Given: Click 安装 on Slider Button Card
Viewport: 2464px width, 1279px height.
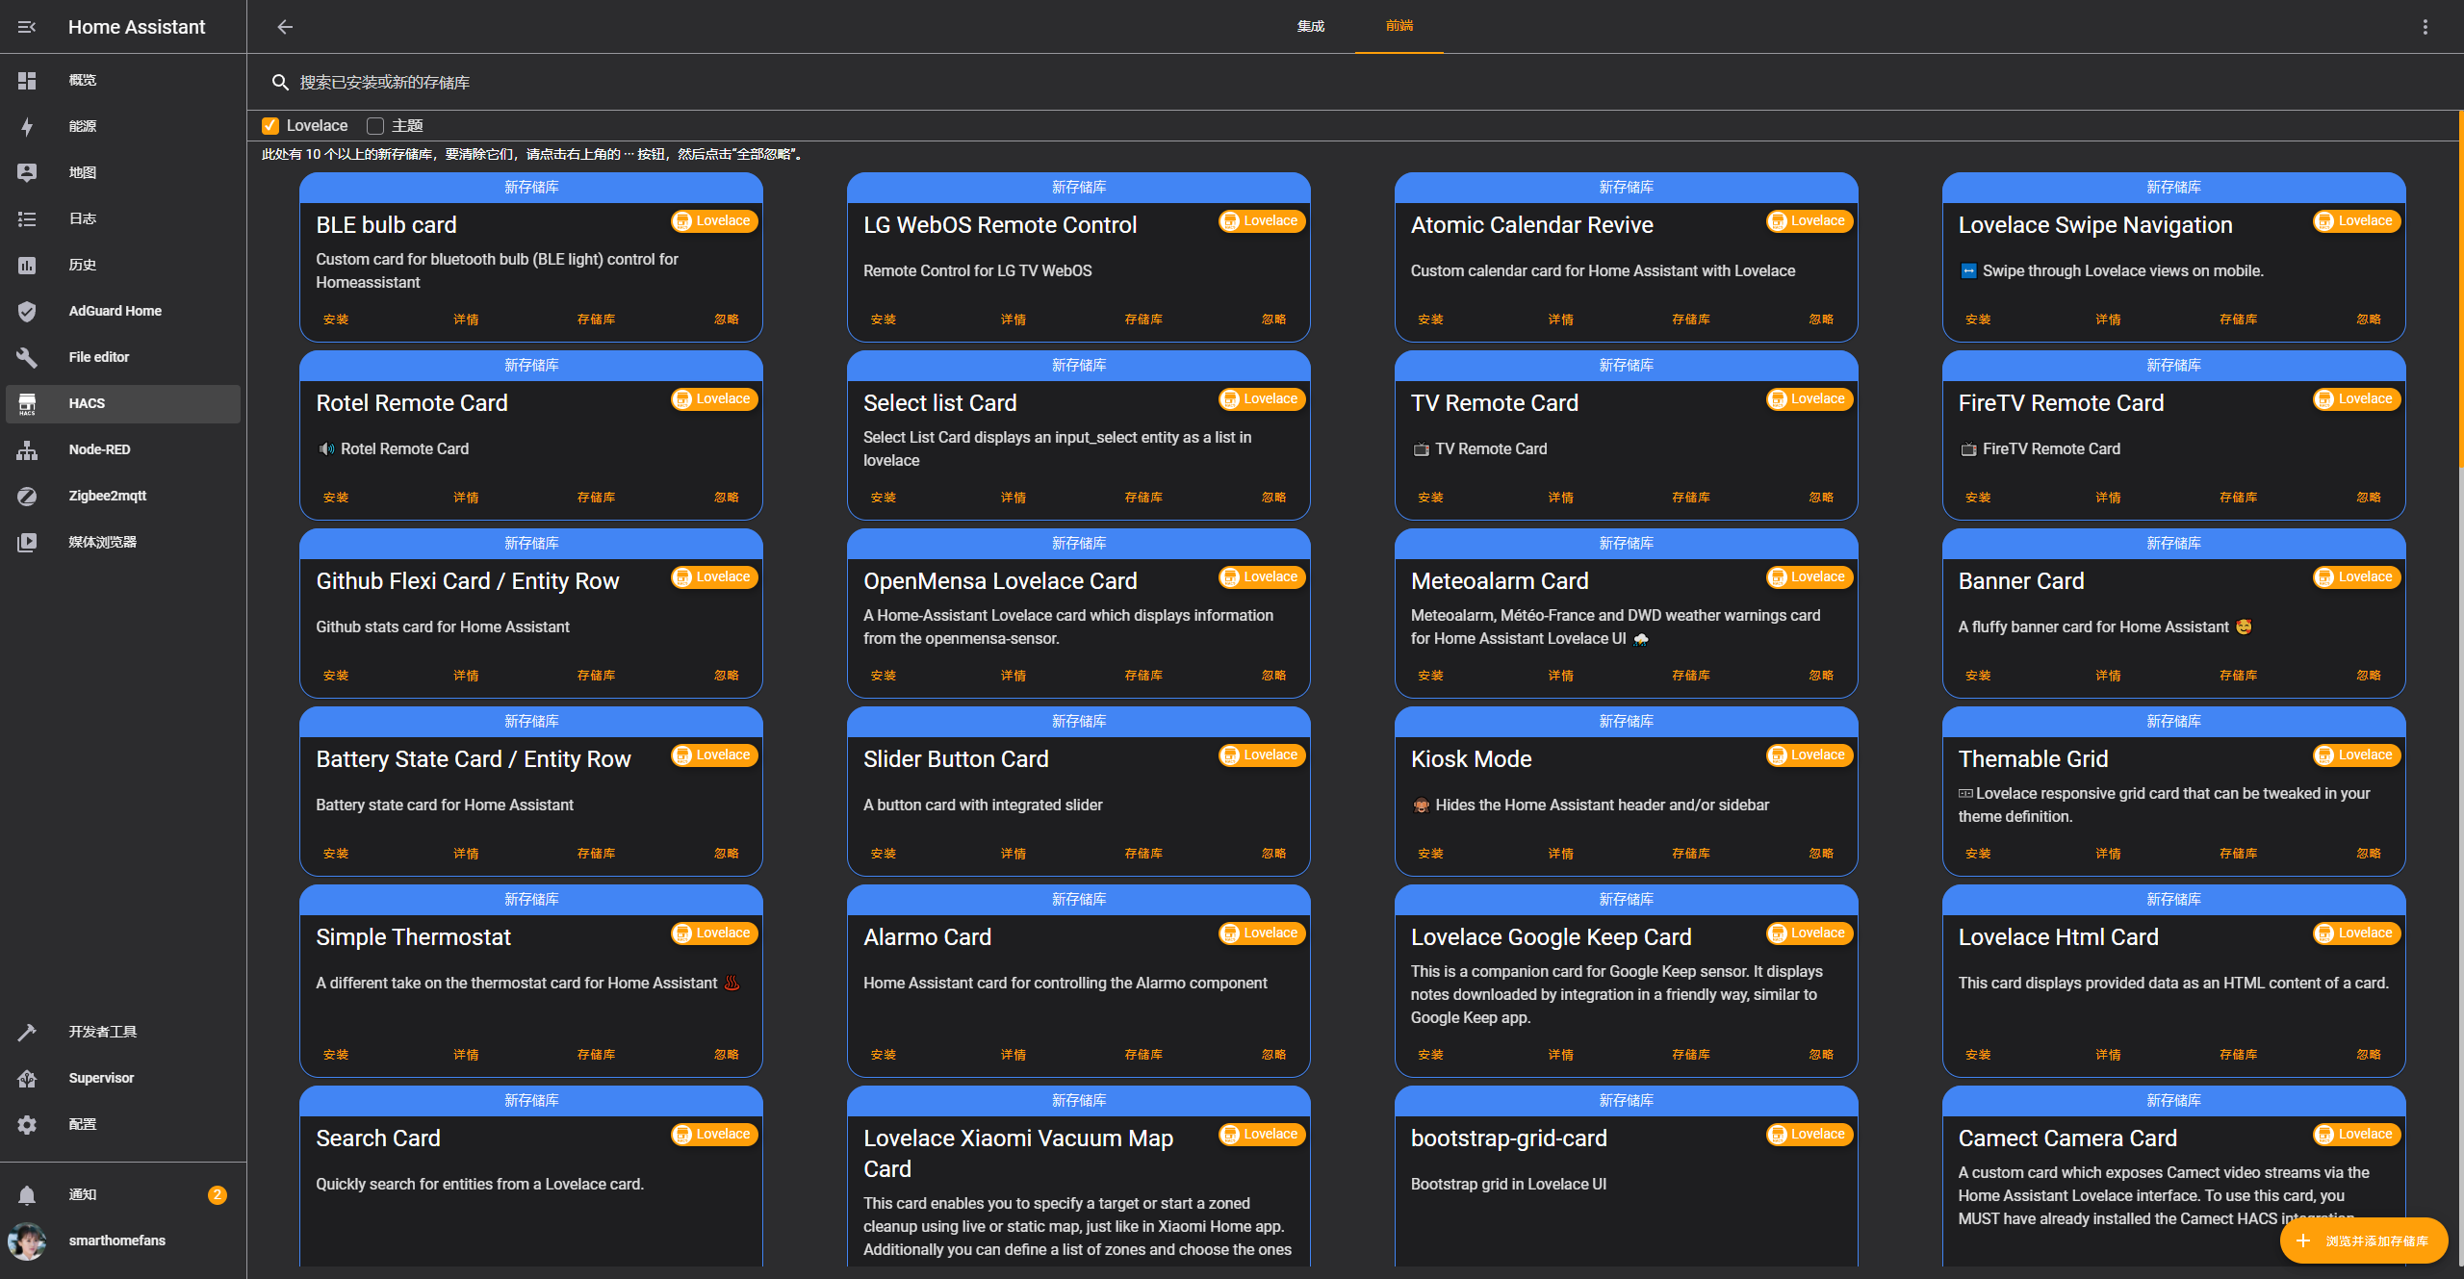Looking at the screenshot, I should [x=884, y=854].
